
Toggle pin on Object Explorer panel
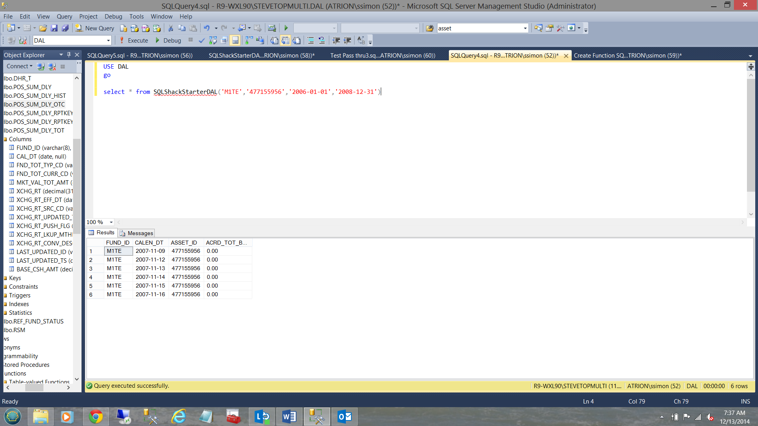(69, 55)
